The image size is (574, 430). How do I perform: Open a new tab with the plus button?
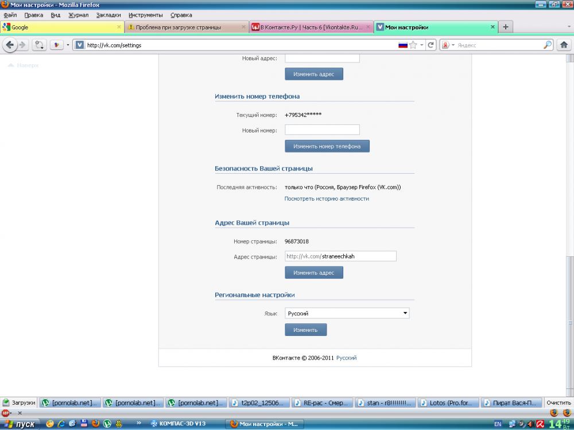coord(506,27)
